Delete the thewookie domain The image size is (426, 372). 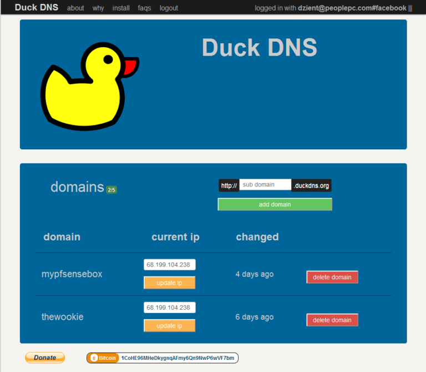[332, 320]
